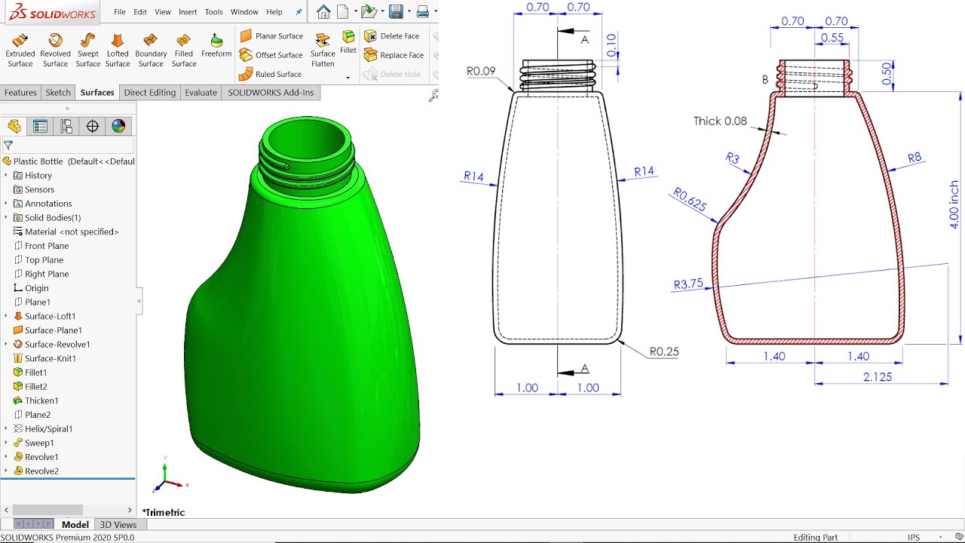Open the DisplayManager appearance sphere tab
This screenshot has width=965, height=543.
[x=118, y=126]
